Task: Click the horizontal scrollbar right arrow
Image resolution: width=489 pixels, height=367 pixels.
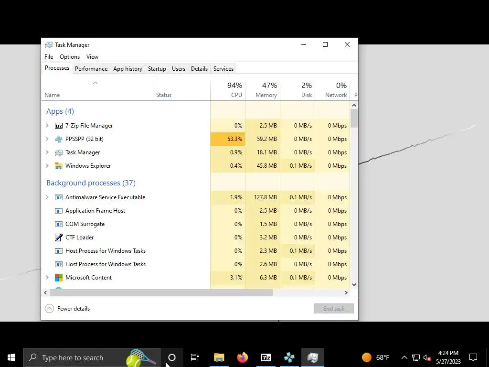Action: click(x=346, y=293)
